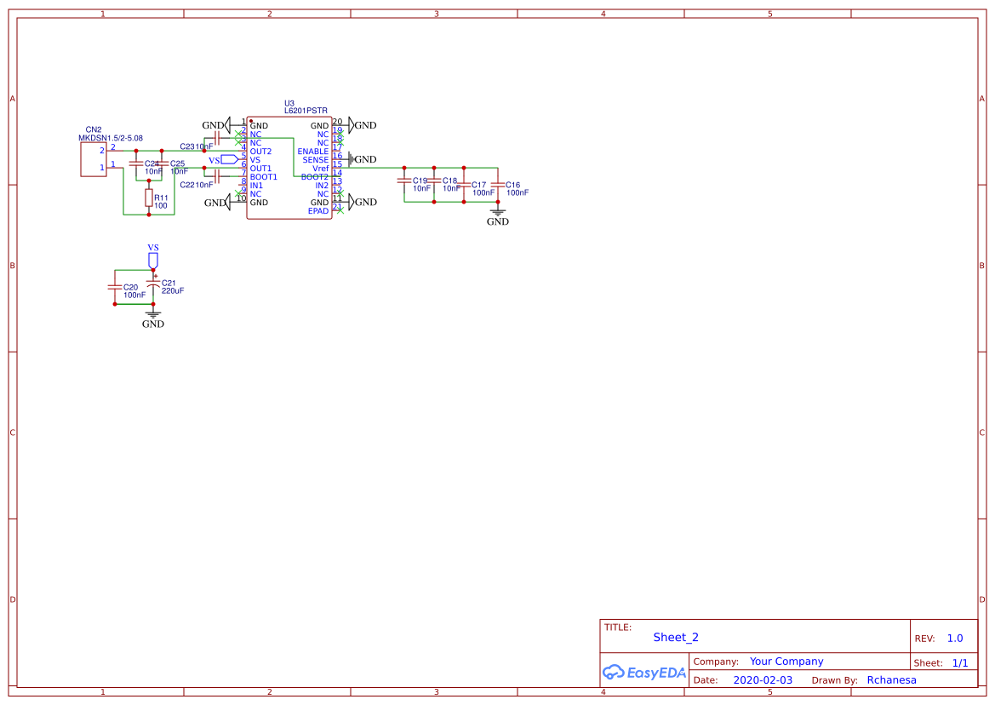Click the Rchanesa drawn-by link
Viewport: 995px width, 705px height.
[x=891, y=679]
